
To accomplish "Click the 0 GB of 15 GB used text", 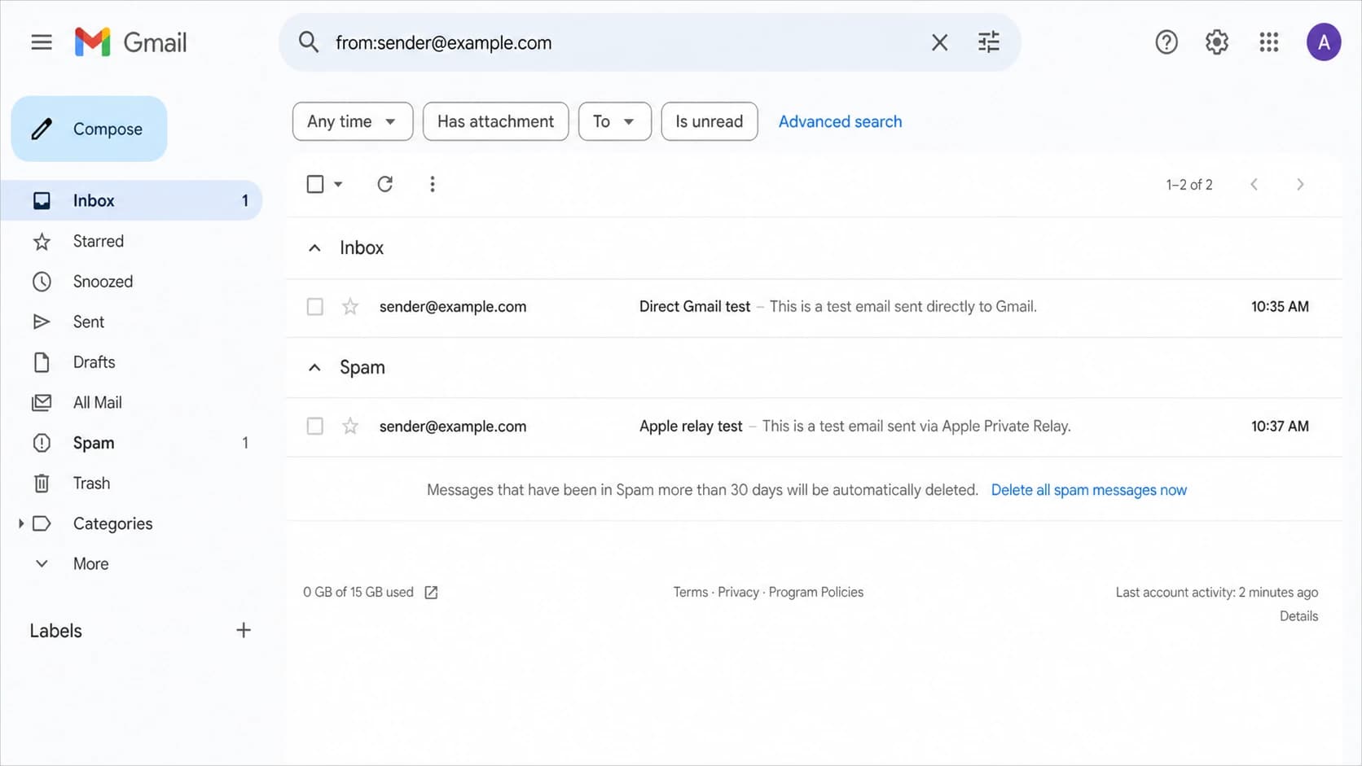I will pos(358,593).
